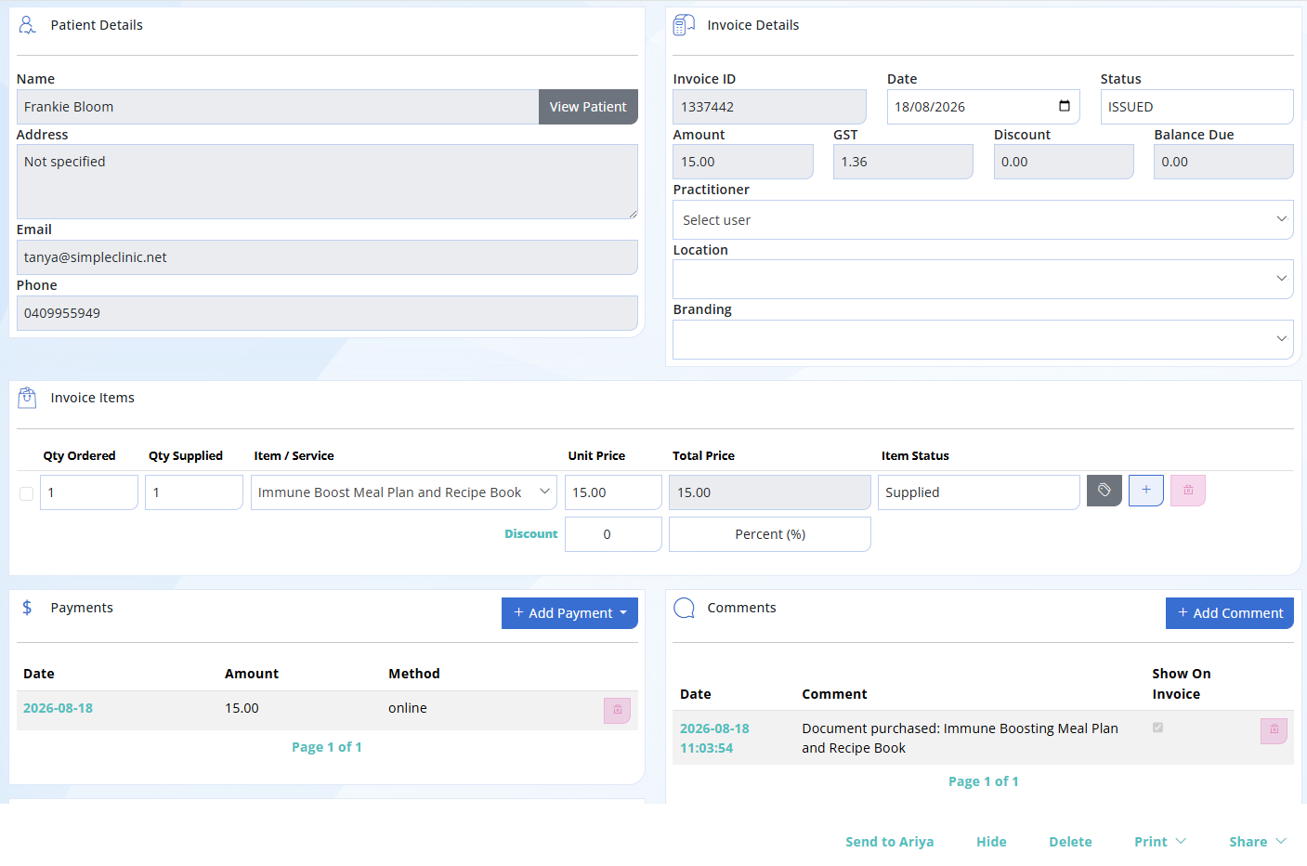Click the Hide link

[x=991, y=842]
